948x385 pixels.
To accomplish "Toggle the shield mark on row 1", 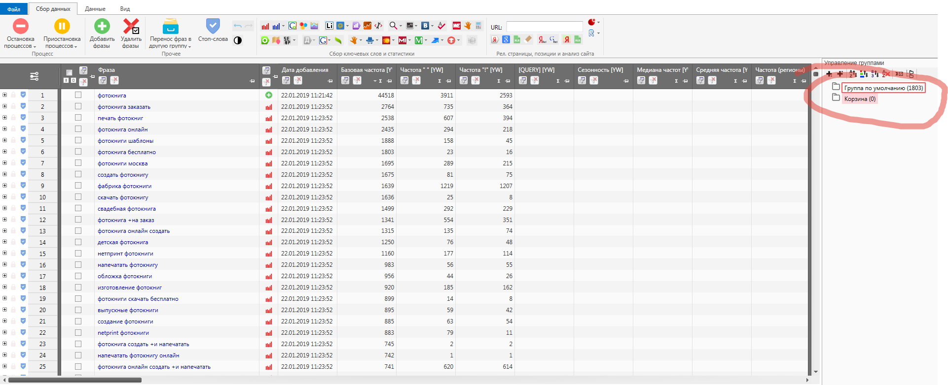I will [23, 95].
